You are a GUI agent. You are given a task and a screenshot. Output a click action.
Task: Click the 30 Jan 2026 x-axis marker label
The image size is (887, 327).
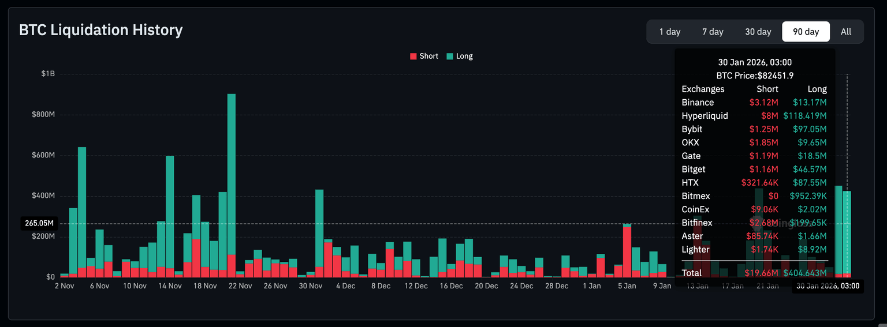pos(828,285)
